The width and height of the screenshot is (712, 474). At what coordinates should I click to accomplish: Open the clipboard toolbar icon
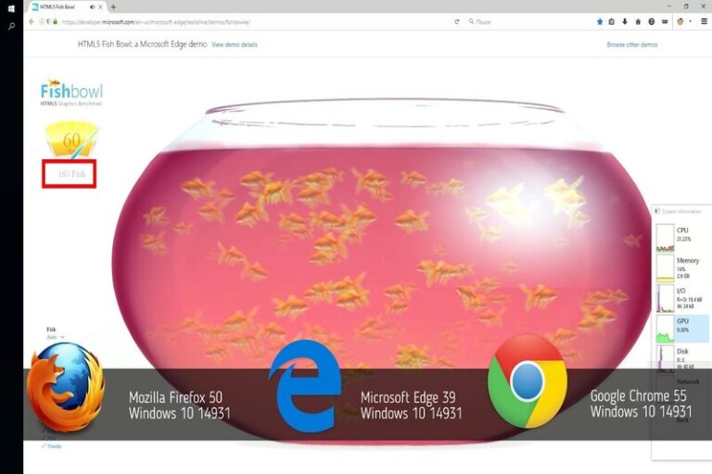(x=612, y=21)
